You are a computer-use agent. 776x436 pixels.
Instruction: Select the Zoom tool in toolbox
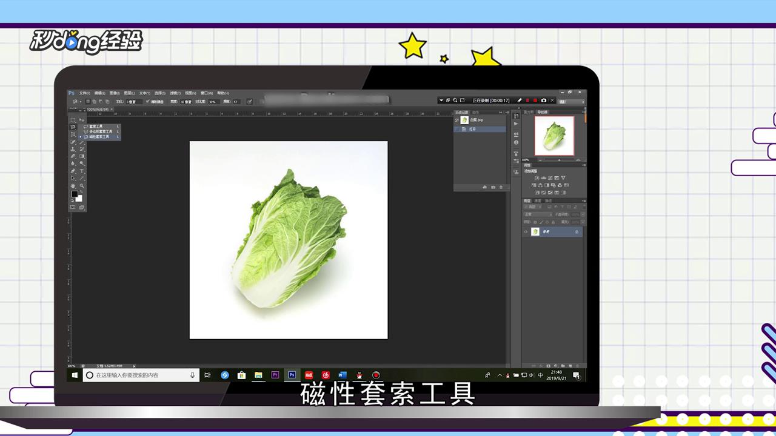[x=82, y=186]
